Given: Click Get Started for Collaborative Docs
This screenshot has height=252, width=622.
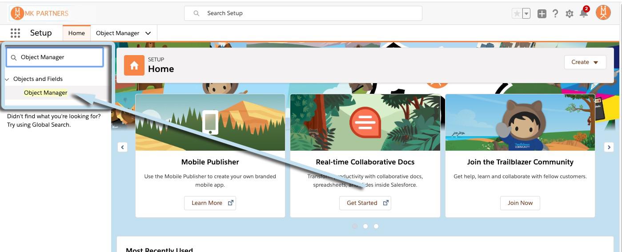Looking at the screenshot, I should point(365,203).
